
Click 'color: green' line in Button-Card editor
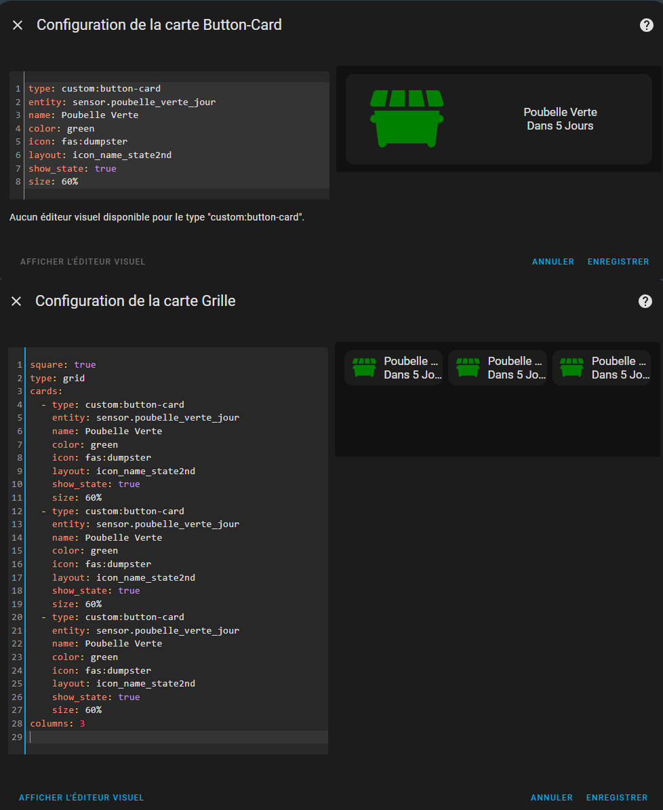click(x=62, y=129)
